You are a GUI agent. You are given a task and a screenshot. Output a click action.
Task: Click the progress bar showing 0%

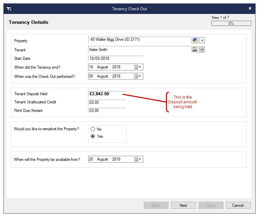[231, 23]
